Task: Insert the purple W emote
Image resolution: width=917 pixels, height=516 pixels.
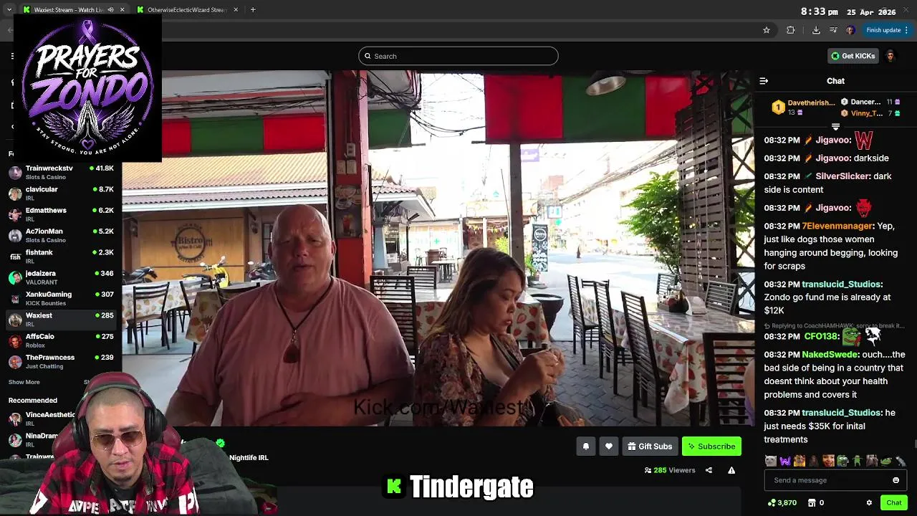Action: tap(785, 461)
